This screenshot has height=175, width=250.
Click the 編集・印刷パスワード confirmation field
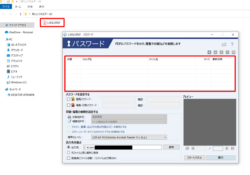click(x=163, y=105)
